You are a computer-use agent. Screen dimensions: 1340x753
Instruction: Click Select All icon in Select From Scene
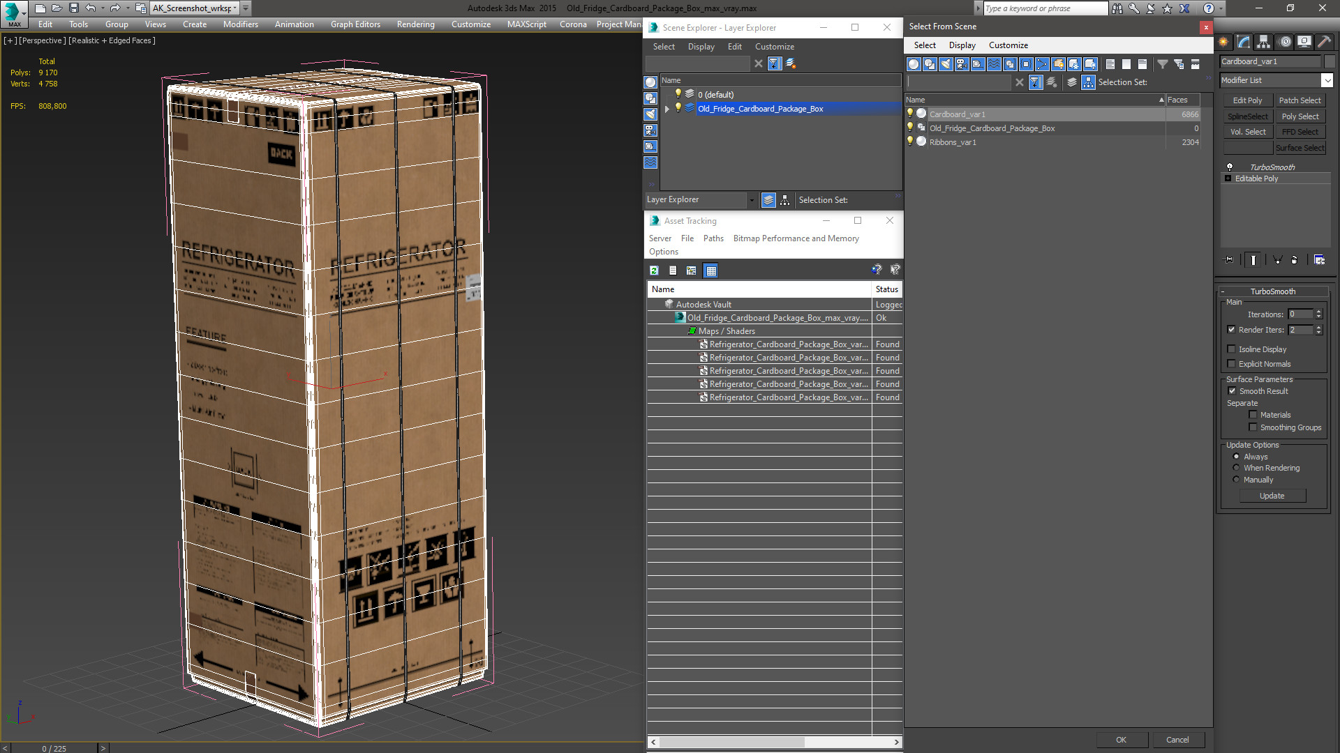tap(1110, 64)
